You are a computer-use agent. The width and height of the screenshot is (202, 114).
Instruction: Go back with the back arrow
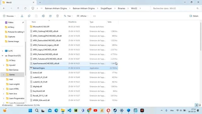coord(4,8)
